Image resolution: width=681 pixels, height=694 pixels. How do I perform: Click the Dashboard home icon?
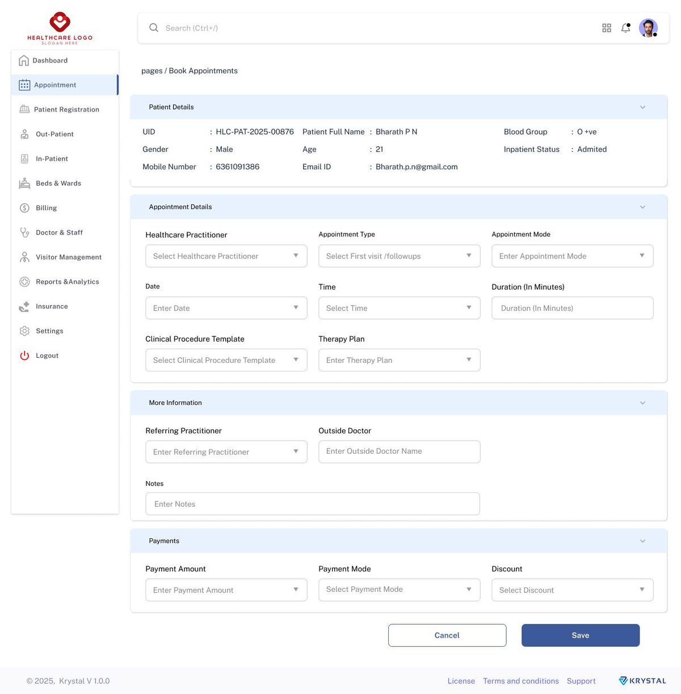pyautogui.click(x=24, y=60)
